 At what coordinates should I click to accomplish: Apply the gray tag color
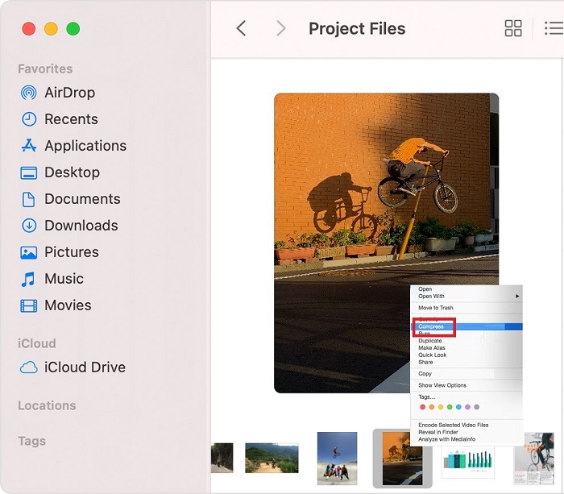[x=477, y=407]
